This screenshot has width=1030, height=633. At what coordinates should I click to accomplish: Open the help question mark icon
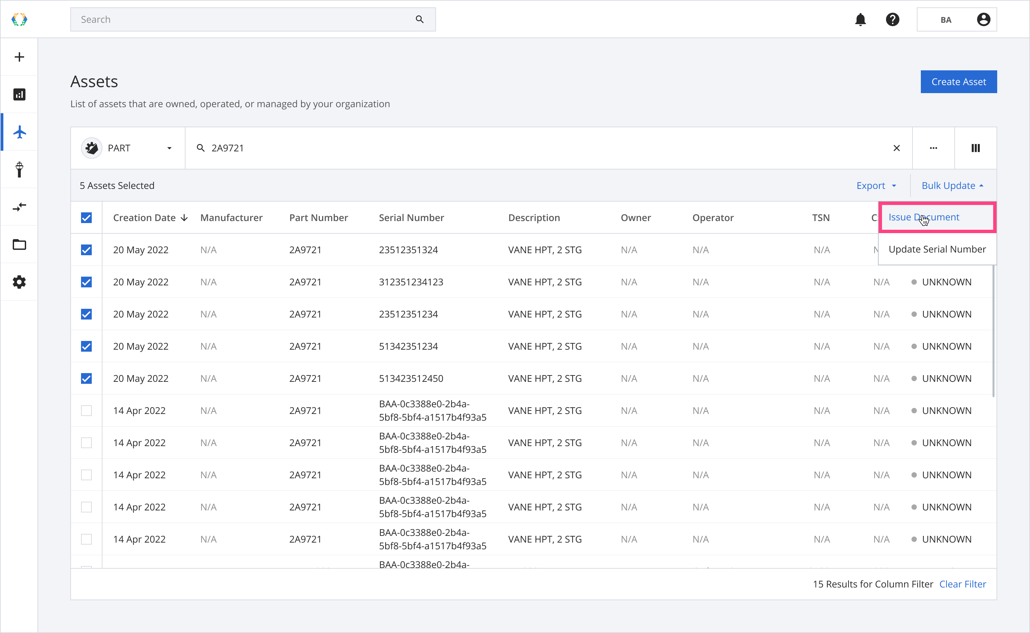[892, 19]
